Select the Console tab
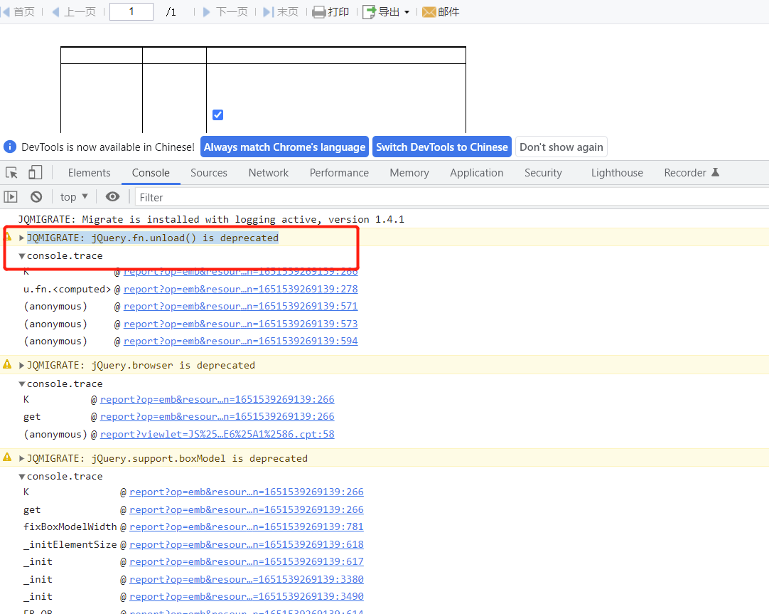The image size is (769, 614). (x=151, y=173)
